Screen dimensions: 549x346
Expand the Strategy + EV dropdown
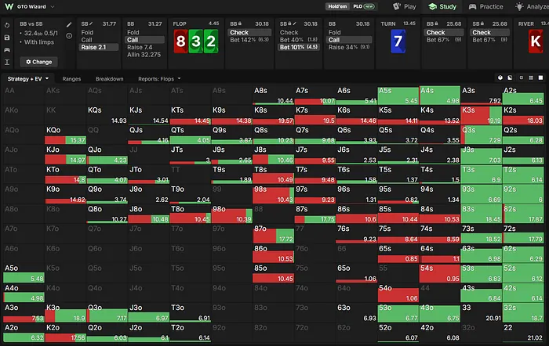[x=28, y=79]
